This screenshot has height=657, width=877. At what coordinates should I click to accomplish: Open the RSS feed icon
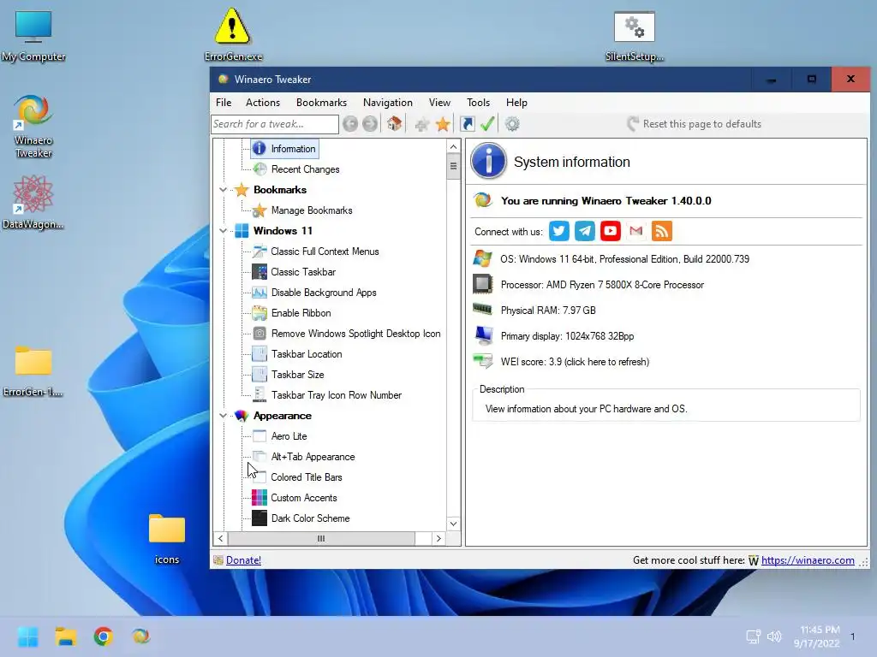pyautogui.click(x=662, y=231)
